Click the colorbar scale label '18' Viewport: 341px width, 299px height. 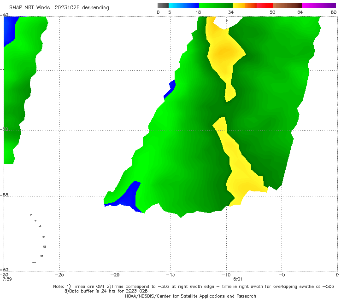(198, 12)
